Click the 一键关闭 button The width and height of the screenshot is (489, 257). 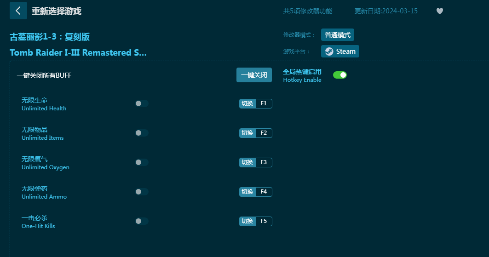click(254, 75)
